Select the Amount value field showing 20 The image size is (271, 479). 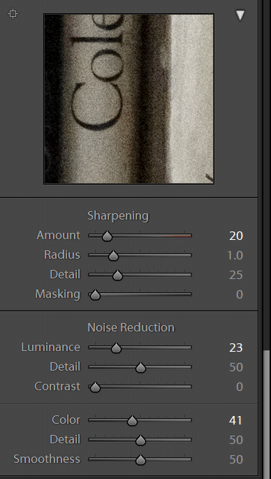coord(236,236)
